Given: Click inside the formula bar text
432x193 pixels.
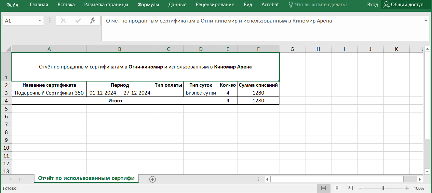Looking at the screenshot, I should click(x=262, y=28).
